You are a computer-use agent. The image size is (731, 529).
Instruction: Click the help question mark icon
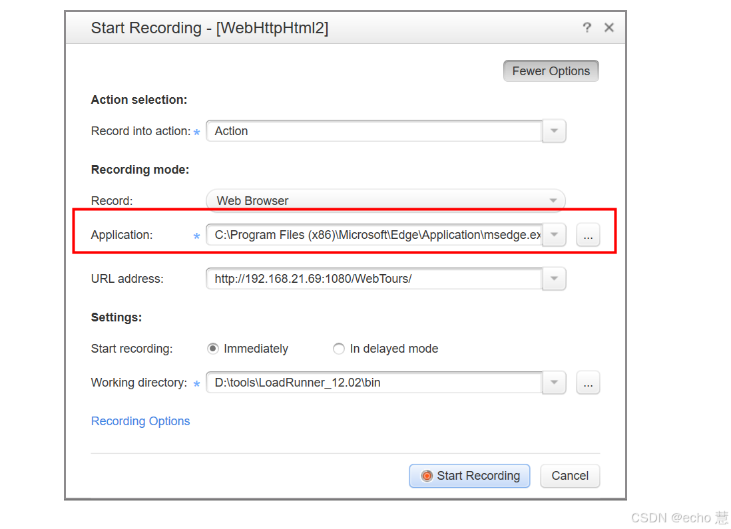tap(587, 27)
